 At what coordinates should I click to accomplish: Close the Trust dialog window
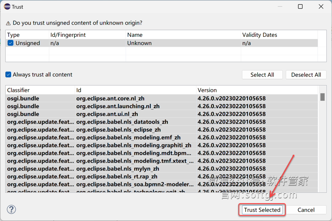tap(321, 6)
